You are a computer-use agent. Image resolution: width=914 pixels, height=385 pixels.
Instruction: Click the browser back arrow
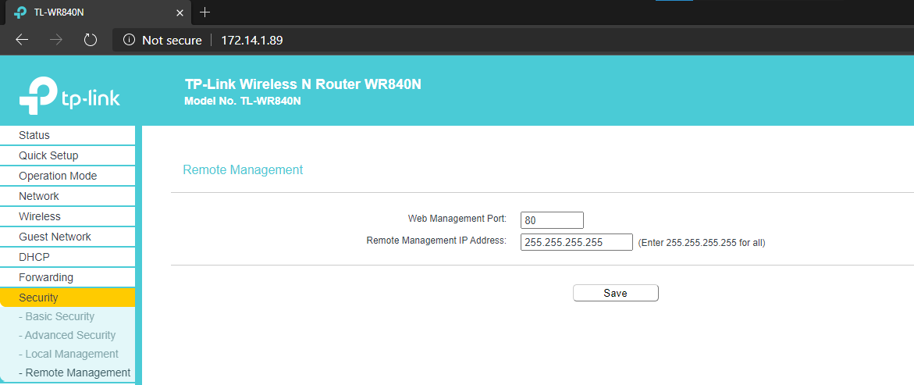tap(22, 40)
